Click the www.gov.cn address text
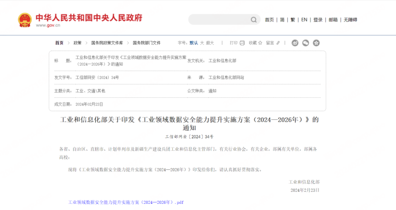This screenshot has width=396, height=210. 48,25
